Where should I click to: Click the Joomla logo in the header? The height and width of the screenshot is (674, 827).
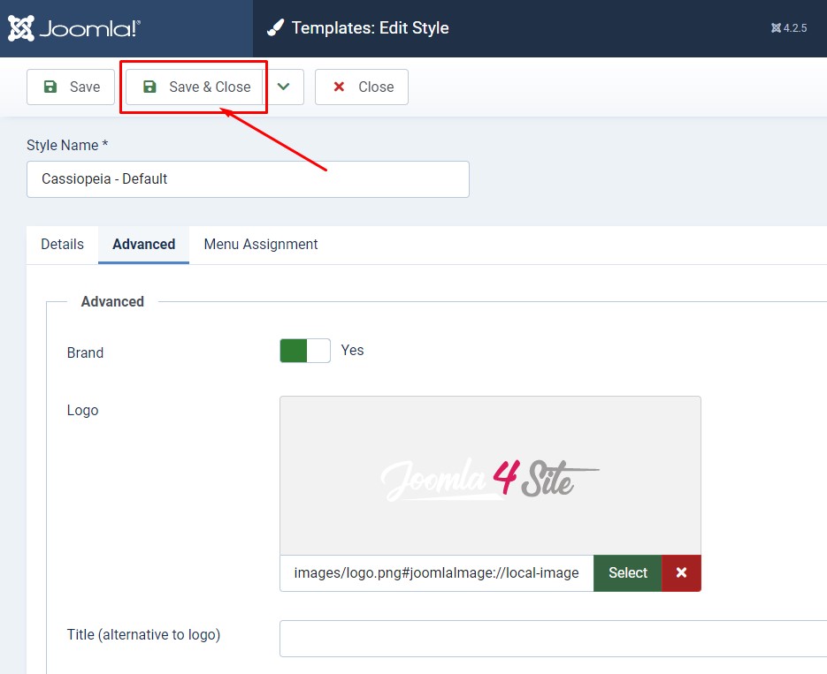tap(74, 28)
